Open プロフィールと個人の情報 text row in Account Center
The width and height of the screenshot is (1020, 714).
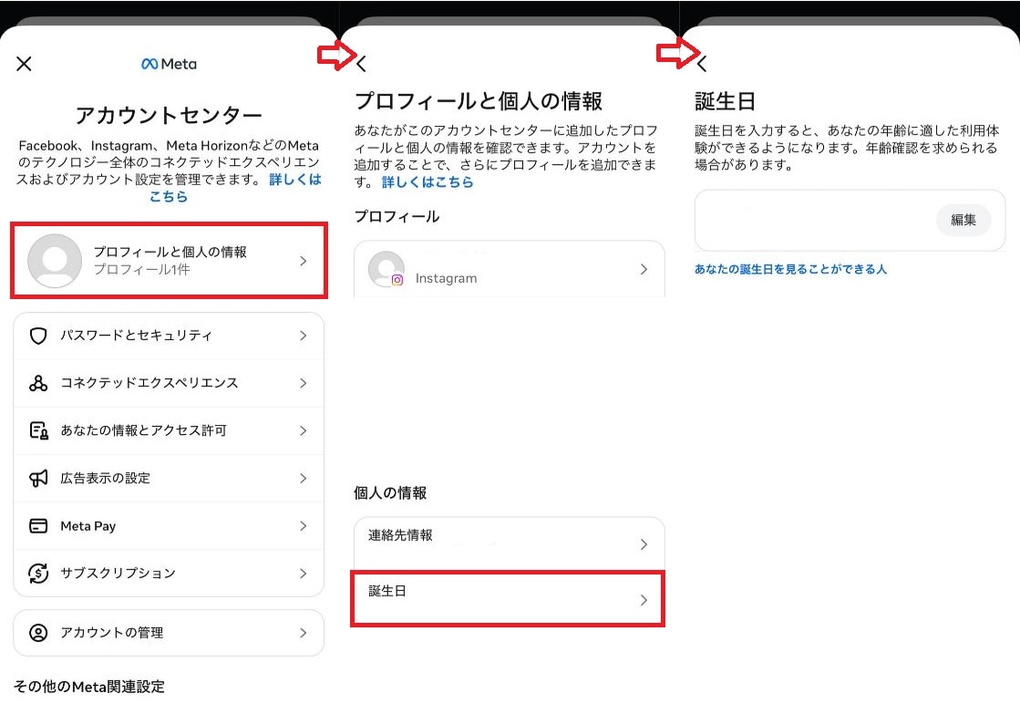(x=170, y=261)
